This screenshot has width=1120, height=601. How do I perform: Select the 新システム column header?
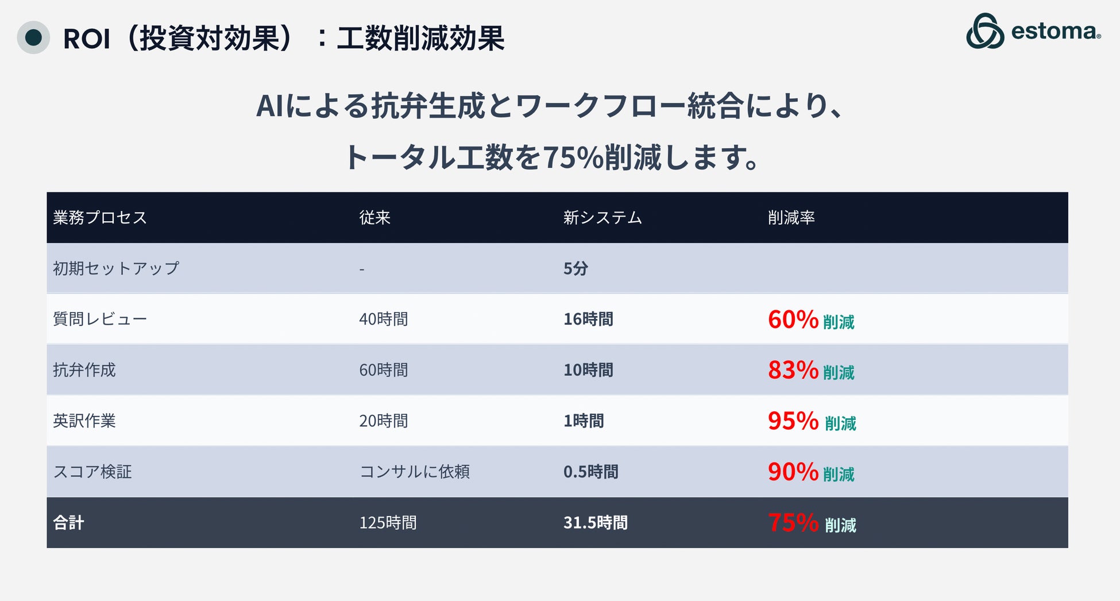(x=602, y=218)
